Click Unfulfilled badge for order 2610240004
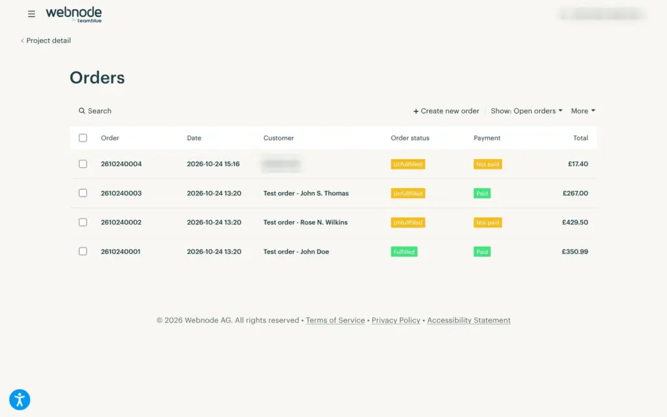 tap(408, 164)
